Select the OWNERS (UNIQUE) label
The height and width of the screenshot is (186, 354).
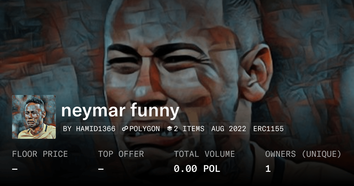click(x=303, y=154)
